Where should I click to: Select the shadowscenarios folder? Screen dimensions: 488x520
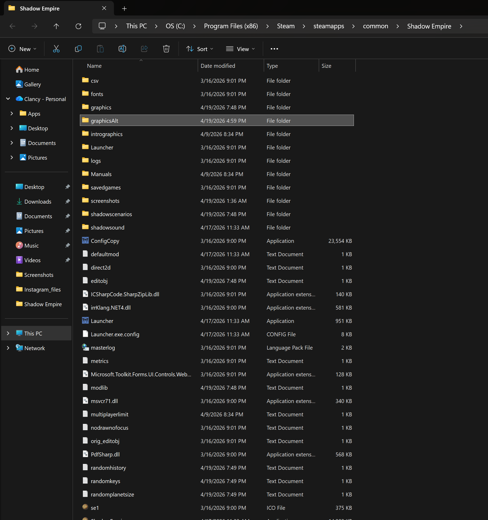217,214
